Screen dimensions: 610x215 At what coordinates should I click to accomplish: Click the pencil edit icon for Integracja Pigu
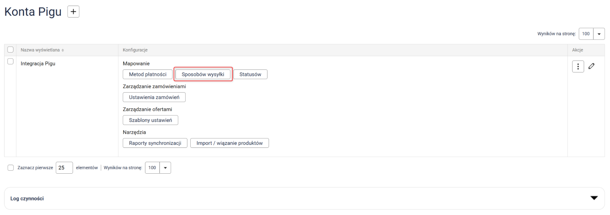(591, 66)
